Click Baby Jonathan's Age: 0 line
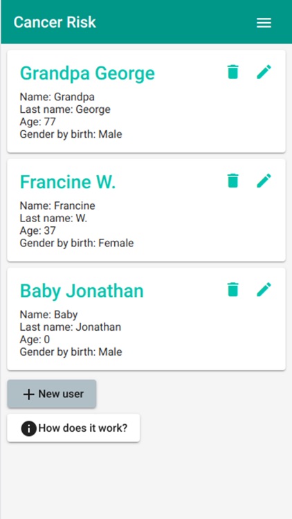 coord(35,340)
